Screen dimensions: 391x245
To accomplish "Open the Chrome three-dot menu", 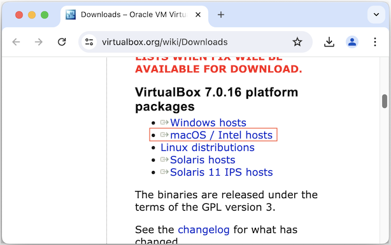I will (375, 42).
